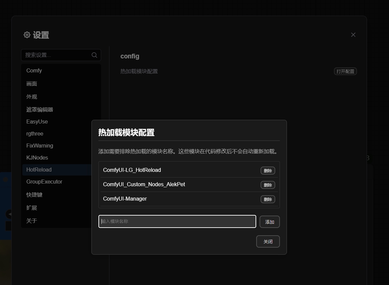The height and width of the screenshot is (285, 389).
Task: Select the HotReload category
Action: pyautogui.click(x=57, y=170)
